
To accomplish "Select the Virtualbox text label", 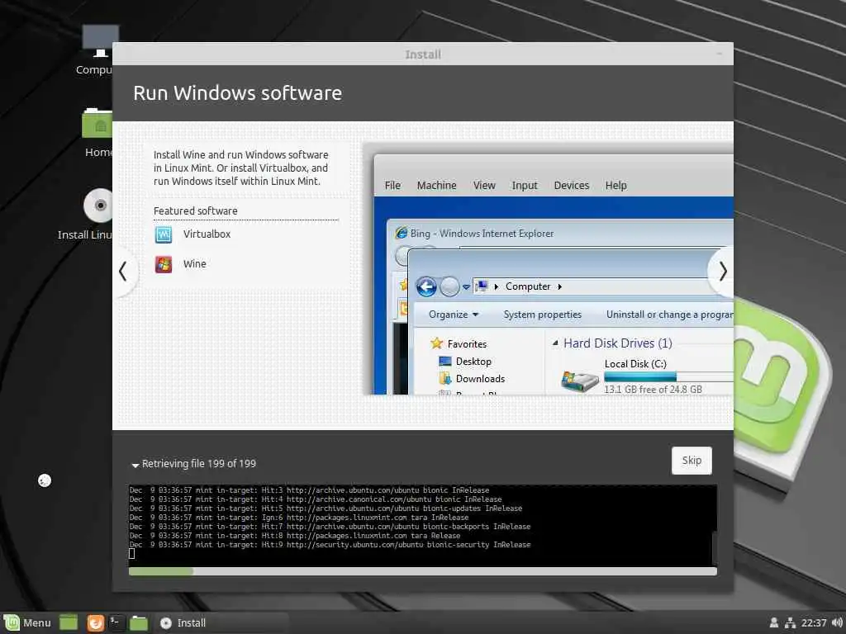I will point(207,234).
